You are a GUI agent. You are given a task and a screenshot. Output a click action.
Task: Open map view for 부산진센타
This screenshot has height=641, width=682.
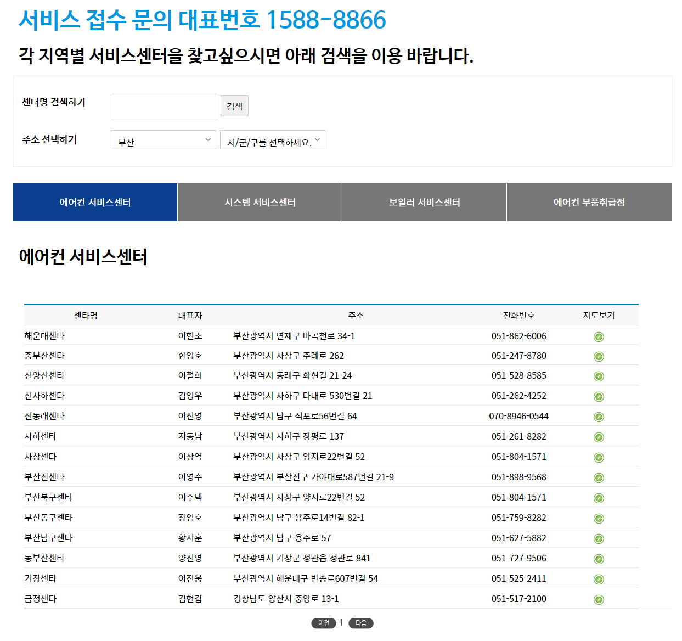pos(599,477)
